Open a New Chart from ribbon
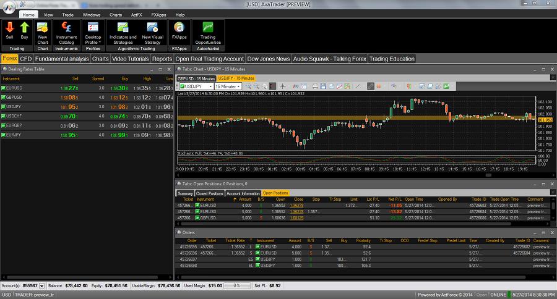Screen dimensions: 557x299 [x=43, y=33]
